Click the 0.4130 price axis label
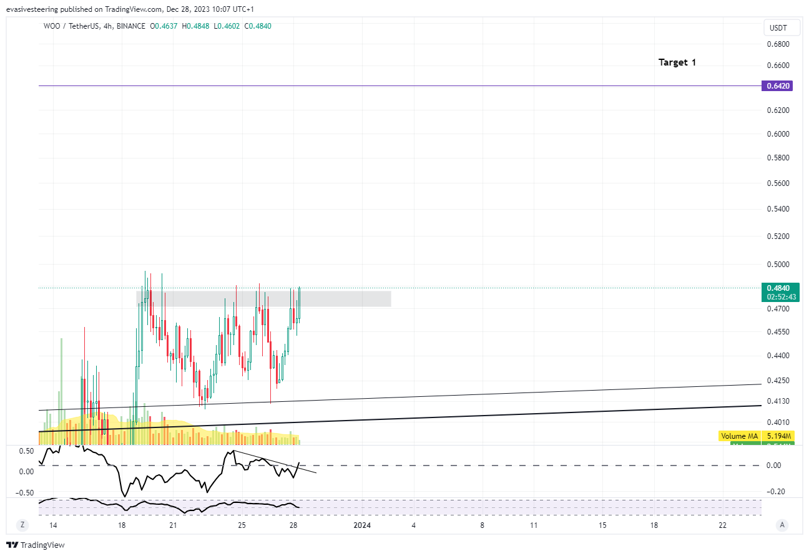Screen dimensions: 809x556 (x=777, y=401)
